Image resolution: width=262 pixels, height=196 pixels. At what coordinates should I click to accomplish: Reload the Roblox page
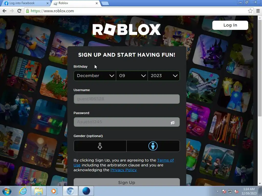19,11
